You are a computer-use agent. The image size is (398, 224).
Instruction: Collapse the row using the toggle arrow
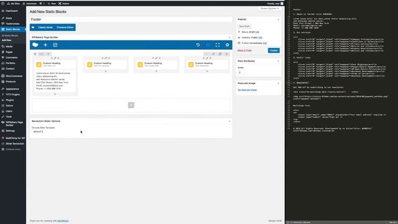207,54
